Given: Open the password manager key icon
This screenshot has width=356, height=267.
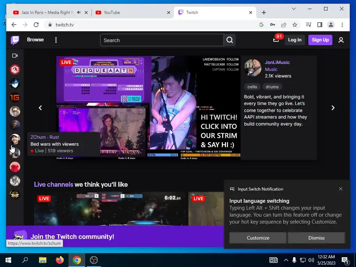Looking at the screenshot, I should pyautogui.click(x=273, y=25).
